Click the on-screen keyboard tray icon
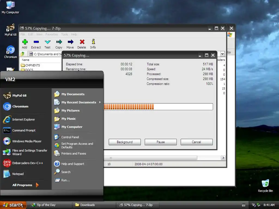 (x=244, y=205)
